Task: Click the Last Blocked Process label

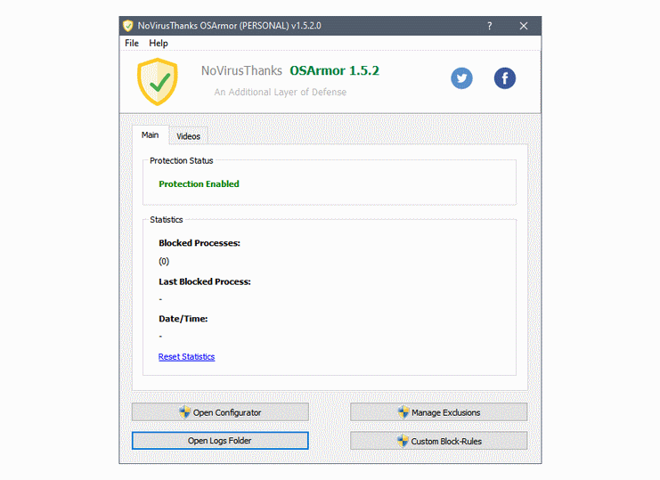Action: tap(205, 282)
